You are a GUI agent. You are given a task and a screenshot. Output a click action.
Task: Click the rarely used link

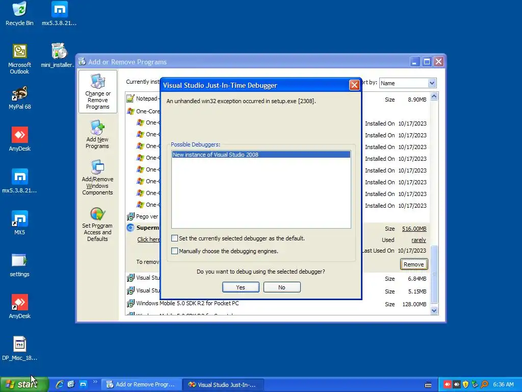(x=419, y=240)
